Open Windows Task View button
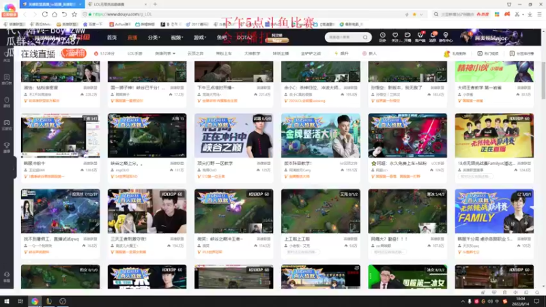The image size is (546, 307). [x=20, y=301]
